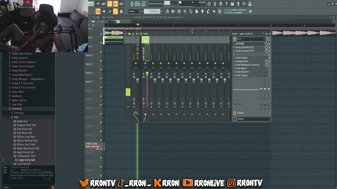The width and height of the screenshot is (337, 189).
Task: Click the undo history circular arrow icon
Action: point(209,4)
